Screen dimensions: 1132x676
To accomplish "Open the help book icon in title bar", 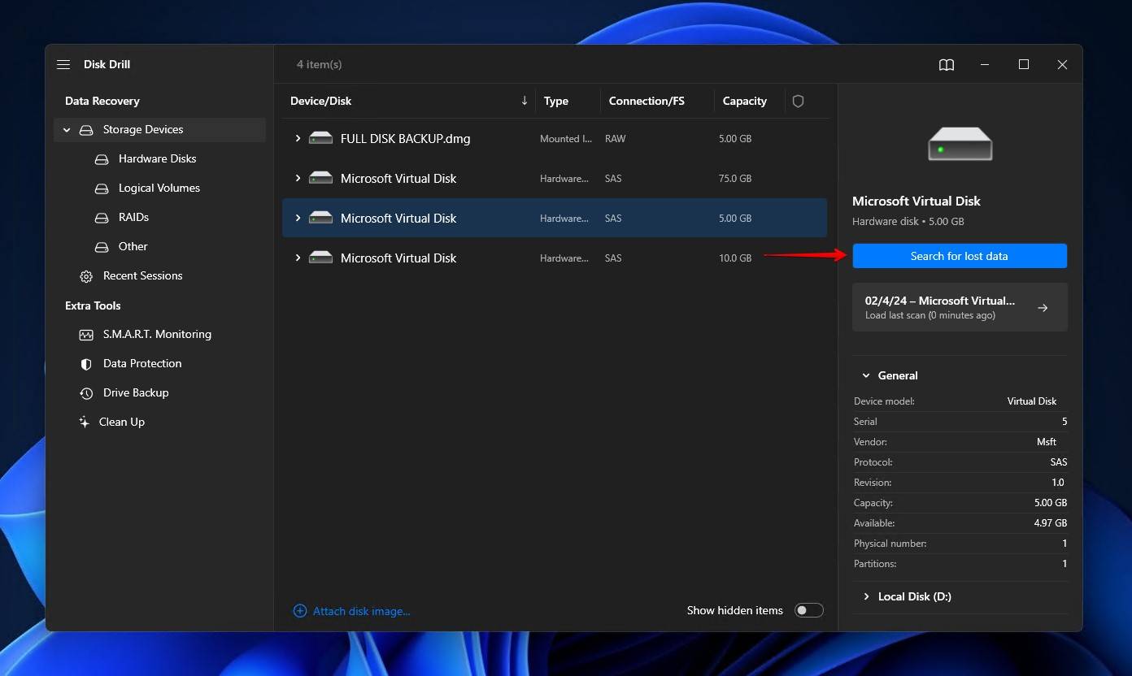I will click(x=947, y=65).
